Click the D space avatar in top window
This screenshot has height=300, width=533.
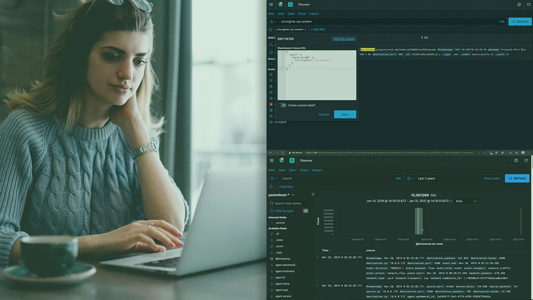pyautogui.click(x=290, y=5)
